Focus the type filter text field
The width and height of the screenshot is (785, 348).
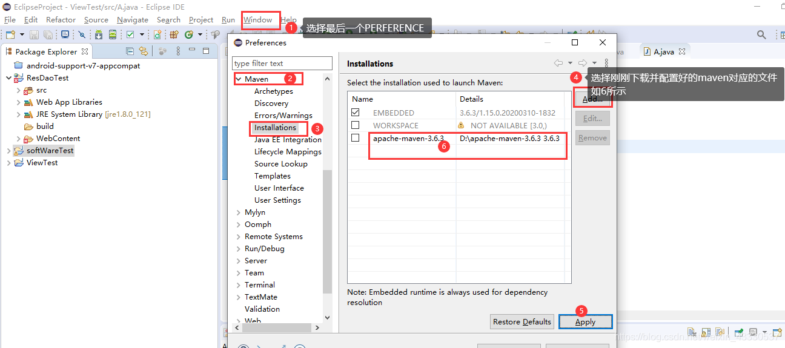[282, 63]
